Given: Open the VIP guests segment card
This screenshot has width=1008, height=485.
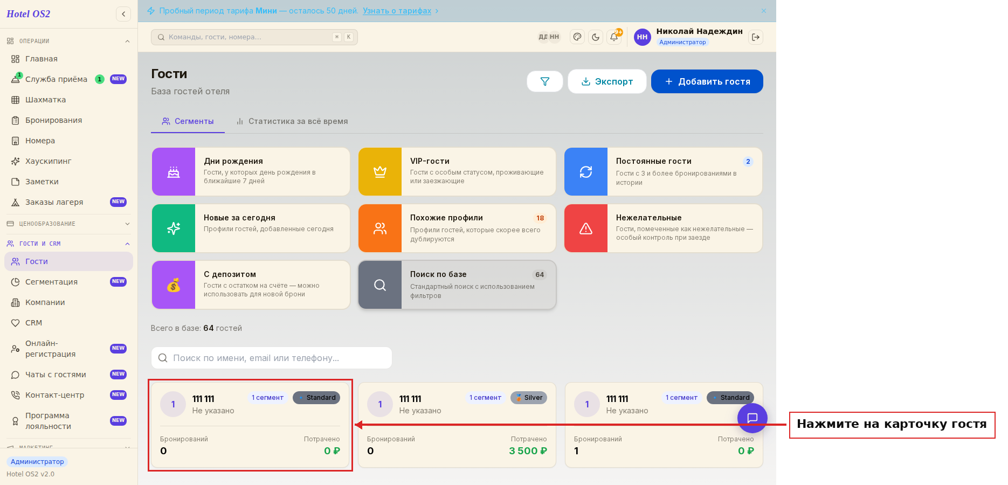Looking at the screenshot, I should [x=457, y=171].
